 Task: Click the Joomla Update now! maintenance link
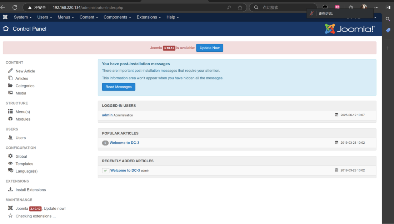[40, 208]
